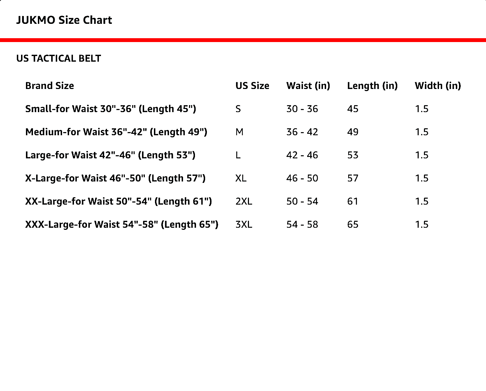The height and width of the screenshot is (391, 486).
Task: Click the length value 53
Action: pyautogui.click(x=353, y=155)
